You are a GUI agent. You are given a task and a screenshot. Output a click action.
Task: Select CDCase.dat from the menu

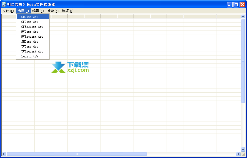pyautogui.click(x=33, y=17)
